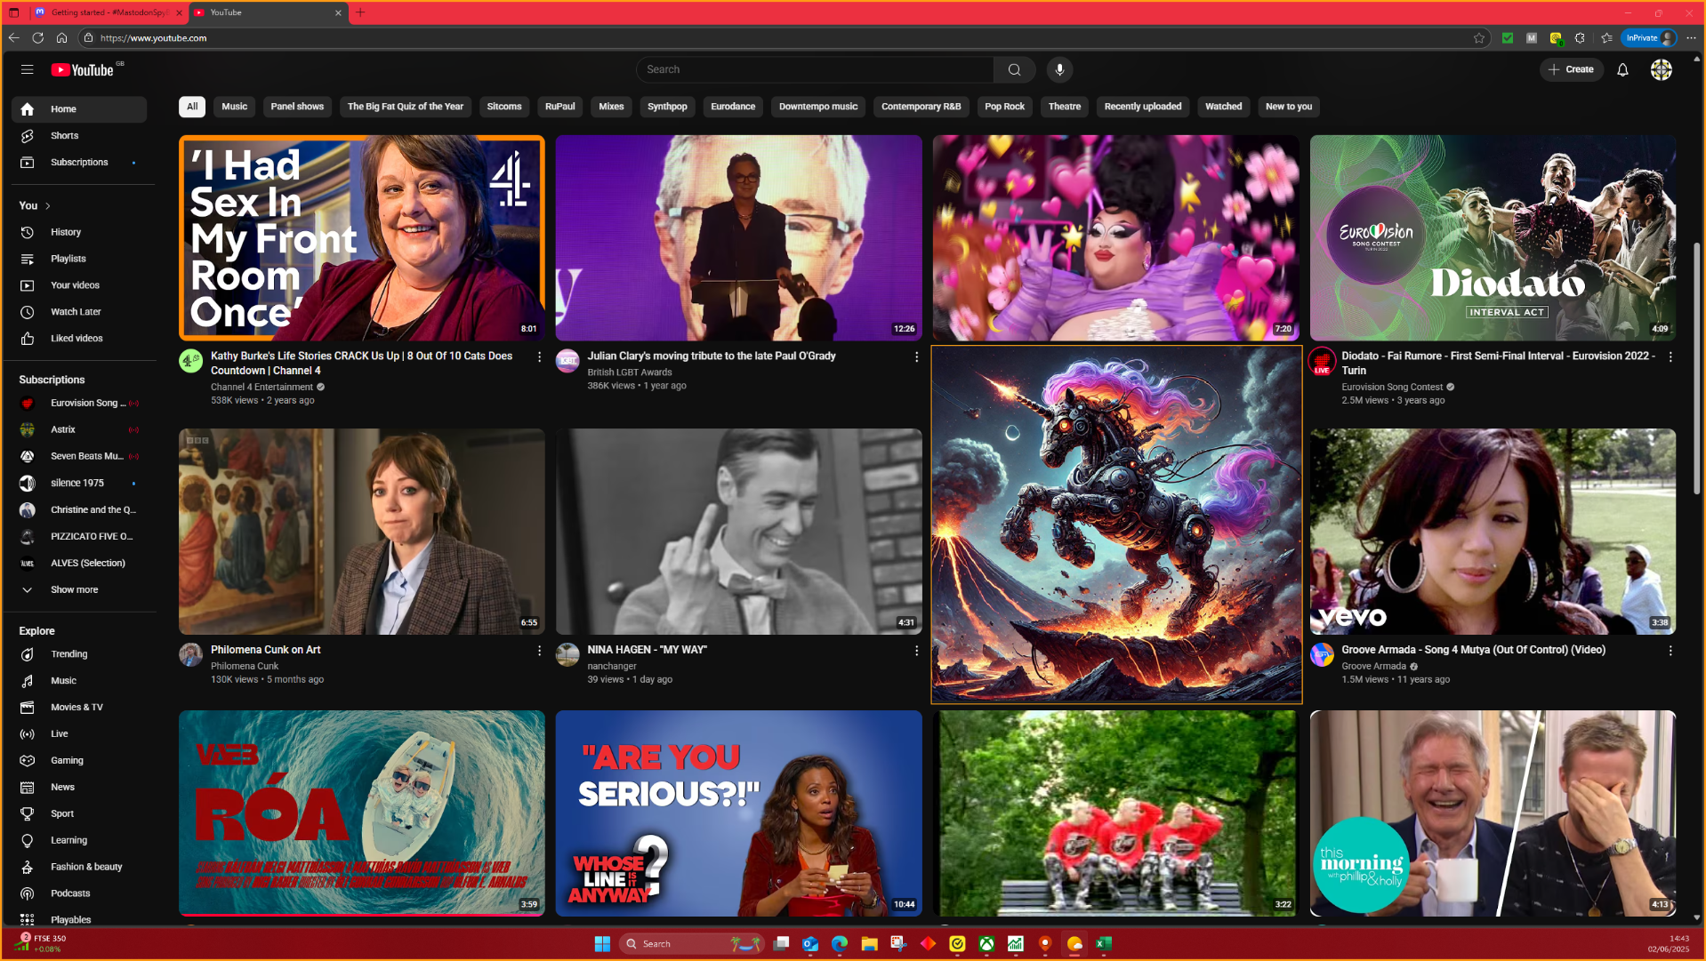Image resolution: width=1706 pixels, height=961 pixels.
Task: Open Subscriptions in the sidebar
Action: click(x=79, y=163)
